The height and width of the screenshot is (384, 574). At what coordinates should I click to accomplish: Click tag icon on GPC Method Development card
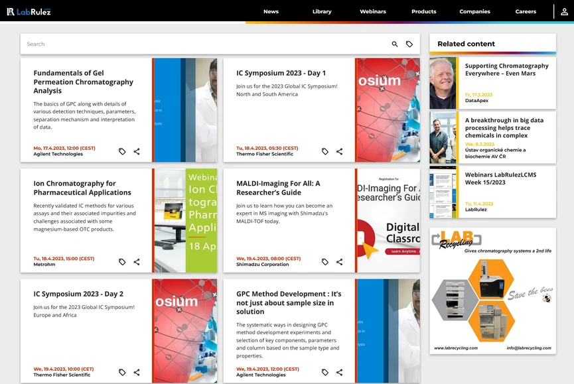[325, 372]
